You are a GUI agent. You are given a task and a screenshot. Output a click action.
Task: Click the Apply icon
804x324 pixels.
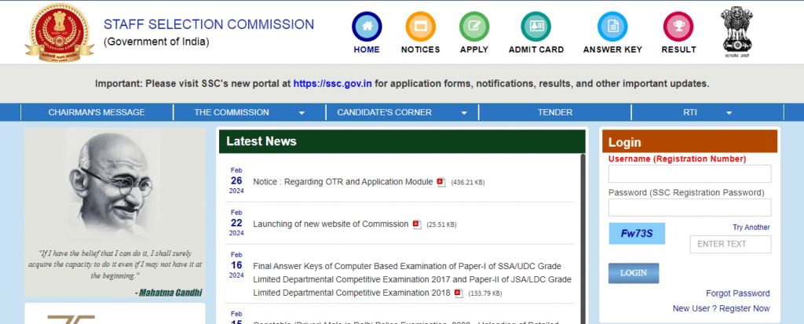click(x=473, y=27)
